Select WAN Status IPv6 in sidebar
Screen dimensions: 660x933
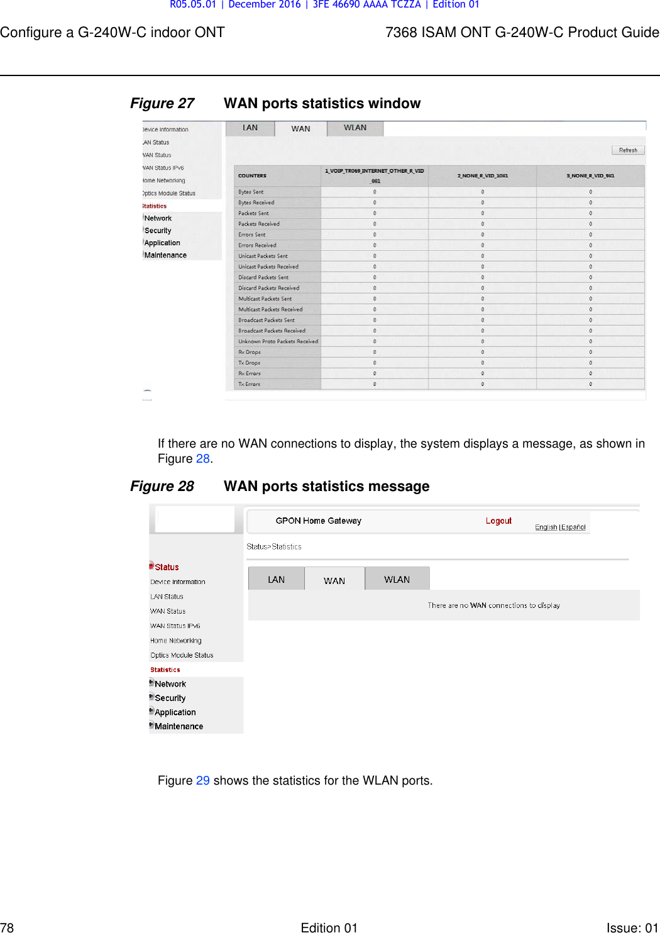coord(174,625)
